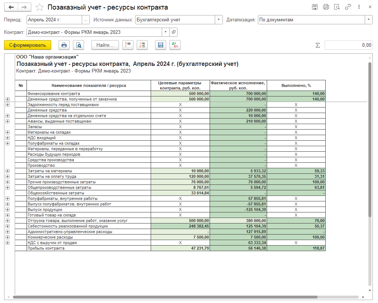Click the vertical scrollbar of the report
The height and width of the screenshot is (303, 378).
click(370, 140)
